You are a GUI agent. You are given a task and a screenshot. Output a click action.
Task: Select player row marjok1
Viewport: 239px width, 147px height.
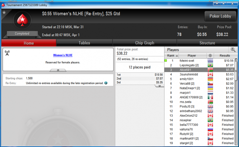(199, 93)
